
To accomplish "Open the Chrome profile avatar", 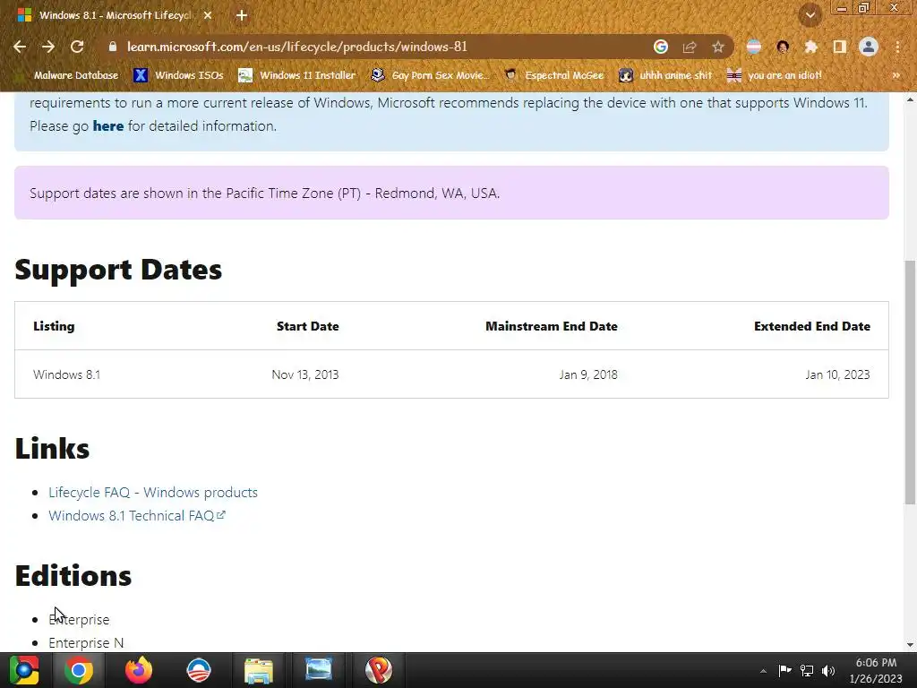I will 869,47.
